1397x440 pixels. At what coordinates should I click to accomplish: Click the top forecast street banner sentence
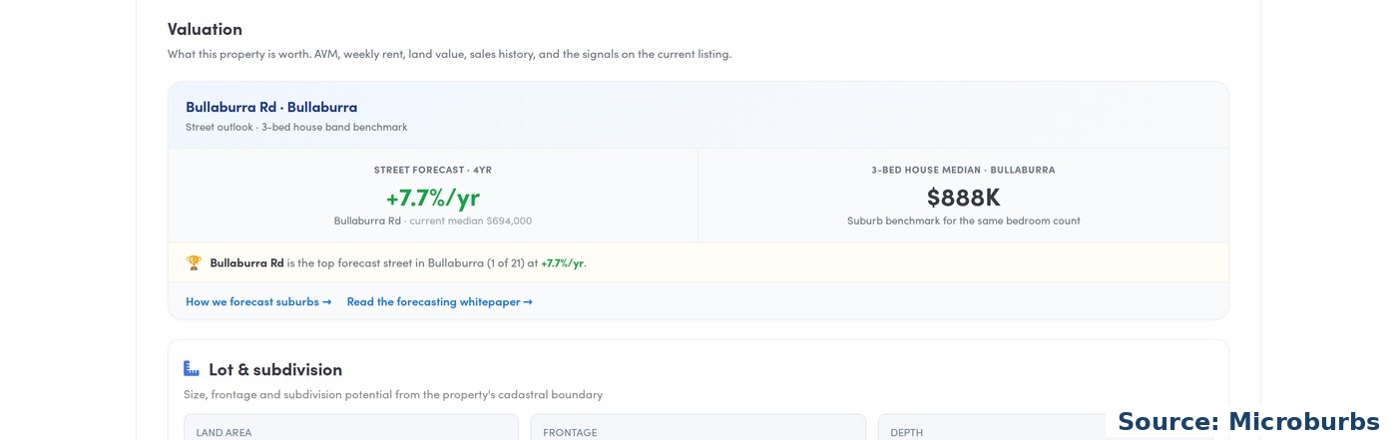(x=398, y=263)
